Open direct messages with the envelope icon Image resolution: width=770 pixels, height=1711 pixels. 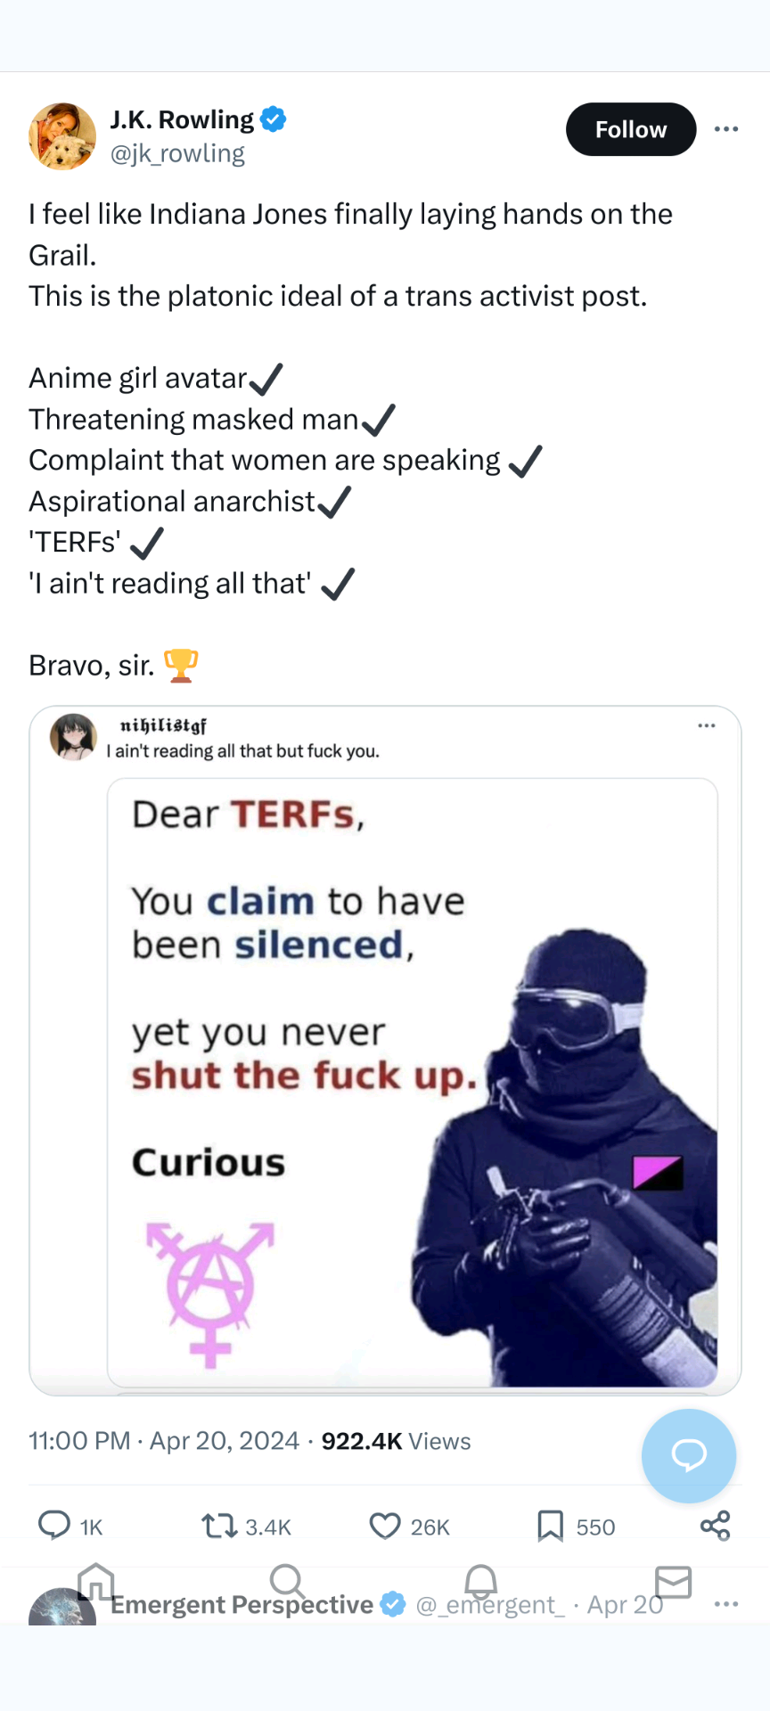(673, 1582)
